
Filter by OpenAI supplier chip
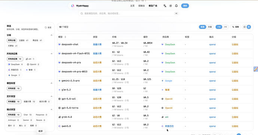(33, 64)
